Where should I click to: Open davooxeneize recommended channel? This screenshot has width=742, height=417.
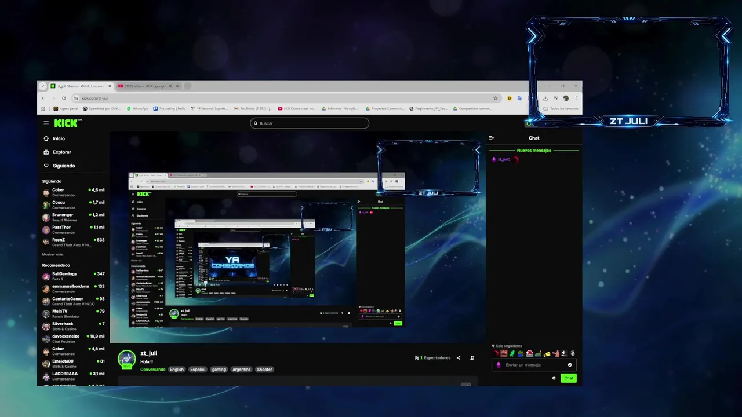tap(74, 338)
